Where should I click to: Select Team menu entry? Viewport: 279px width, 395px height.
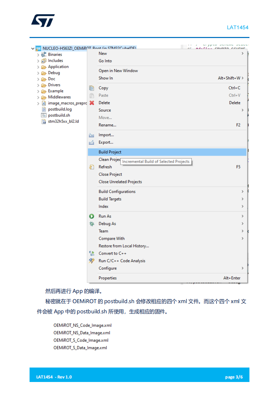coord(167,231)
